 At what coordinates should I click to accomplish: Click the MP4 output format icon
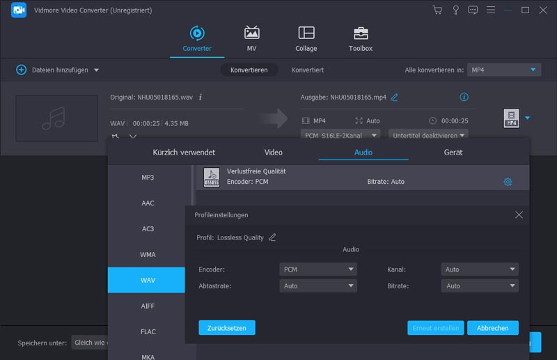coord(511,118)
